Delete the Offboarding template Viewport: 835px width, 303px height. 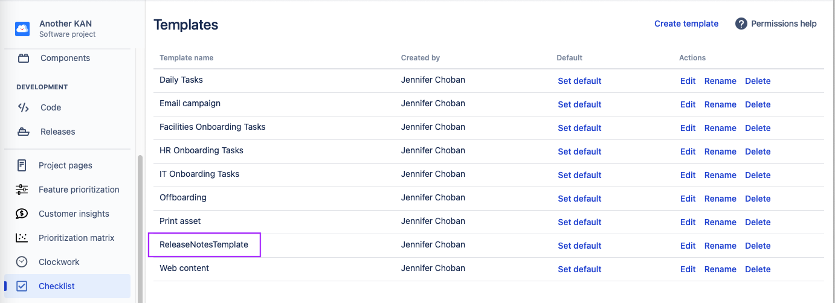[758, 199]
